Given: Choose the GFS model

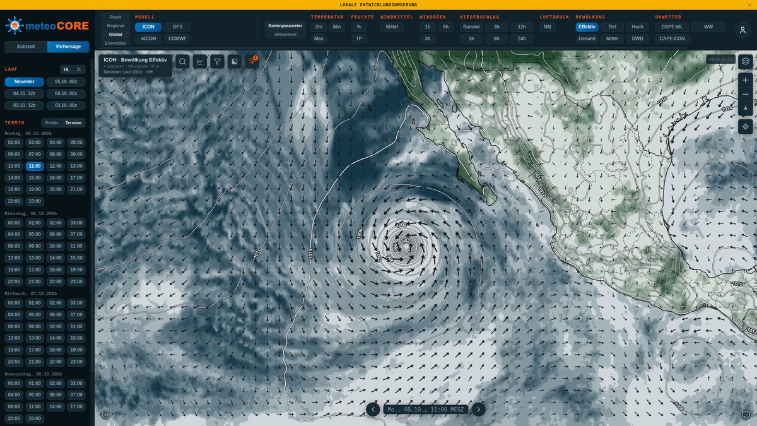Looking at the screenshot, I should (178, 27).
